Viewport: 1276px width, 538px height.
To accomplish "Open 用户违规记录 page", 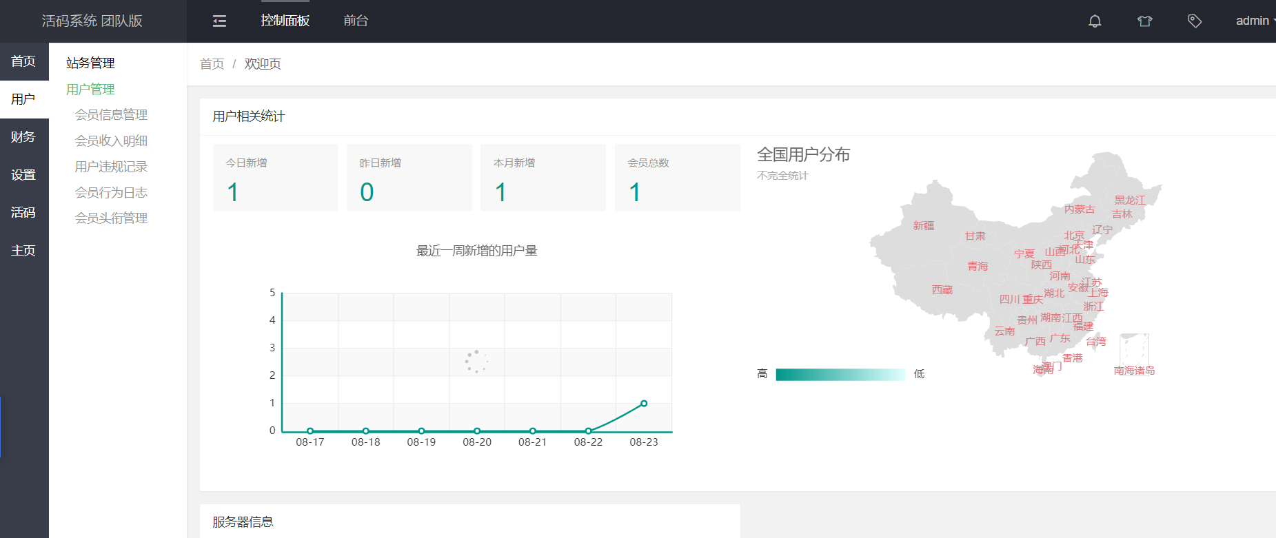I will coord(111,167).
